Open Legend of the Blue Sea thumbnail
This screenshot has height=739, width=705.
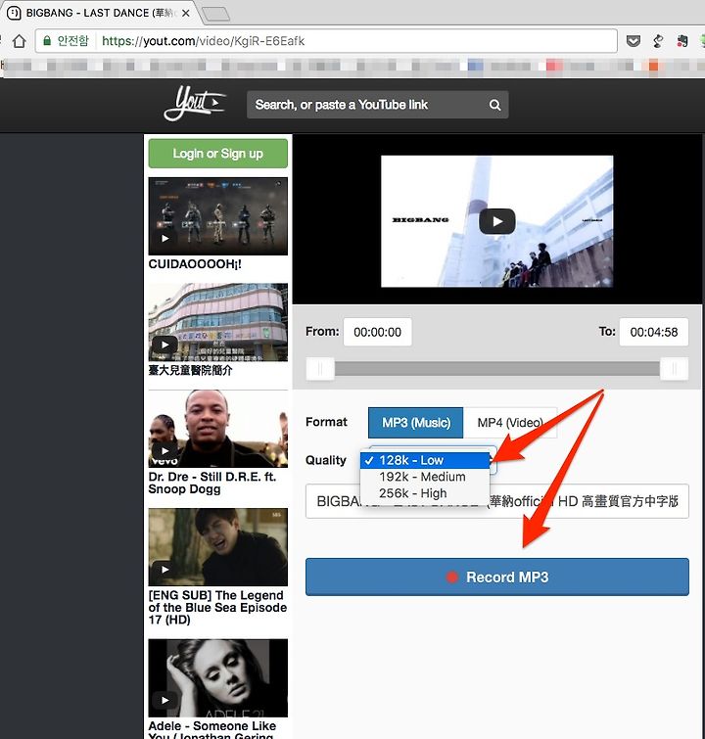pyautogui.click(x=218, y=547)
